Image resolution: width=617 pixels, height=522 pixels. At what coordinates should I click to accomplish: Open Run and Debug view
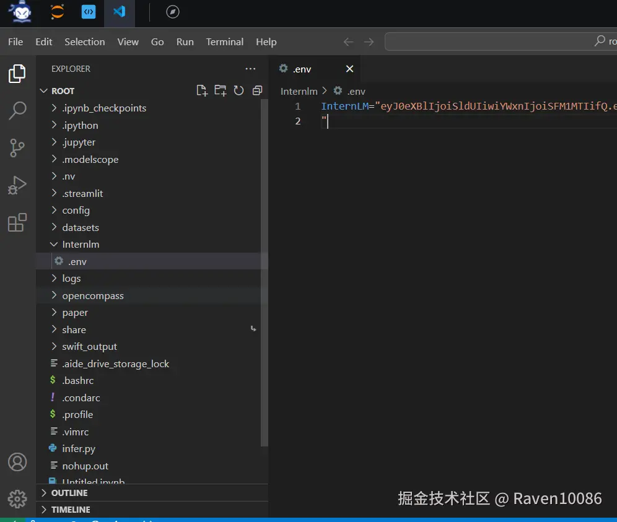coord(17,185)
